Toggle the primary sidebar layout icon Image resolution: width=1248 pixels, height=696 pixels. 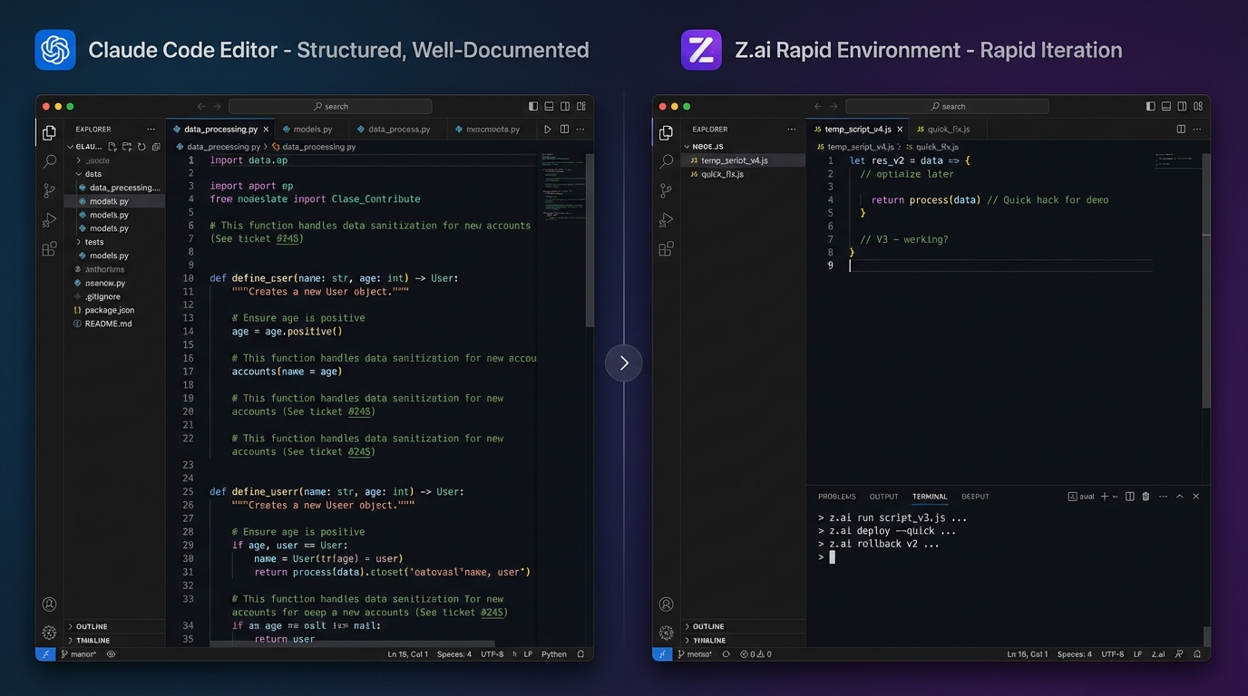533,106
